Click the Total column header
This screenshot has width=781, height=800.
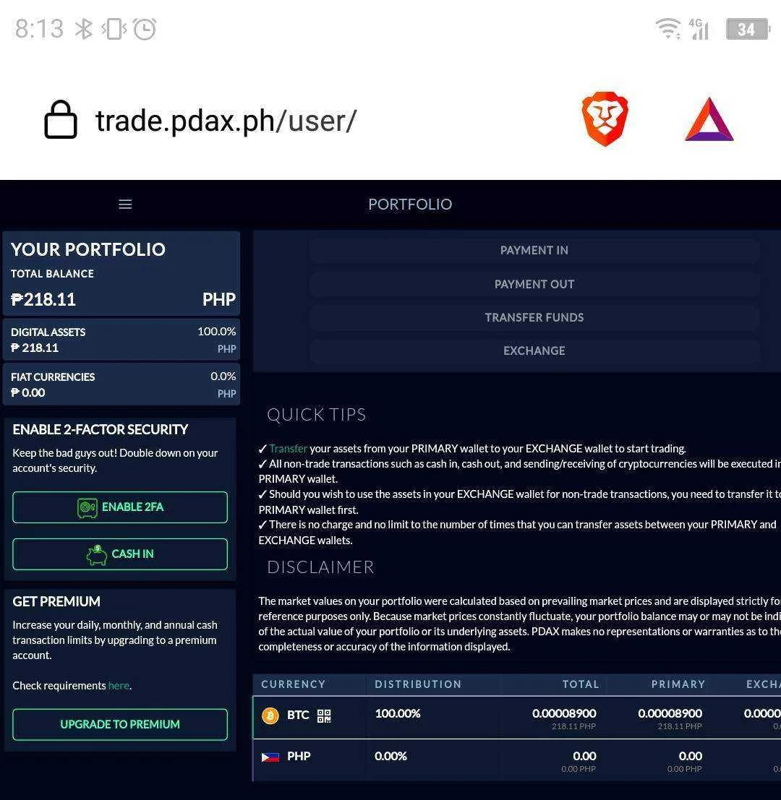click(581, 684)
